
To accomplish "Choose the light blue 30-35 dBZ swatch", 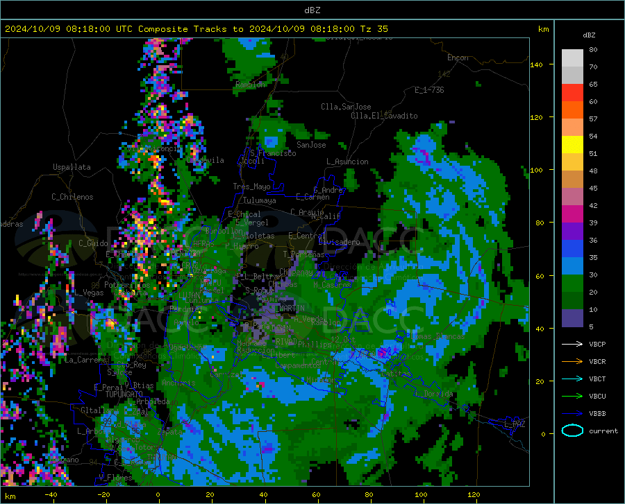I will coord(572,266).
